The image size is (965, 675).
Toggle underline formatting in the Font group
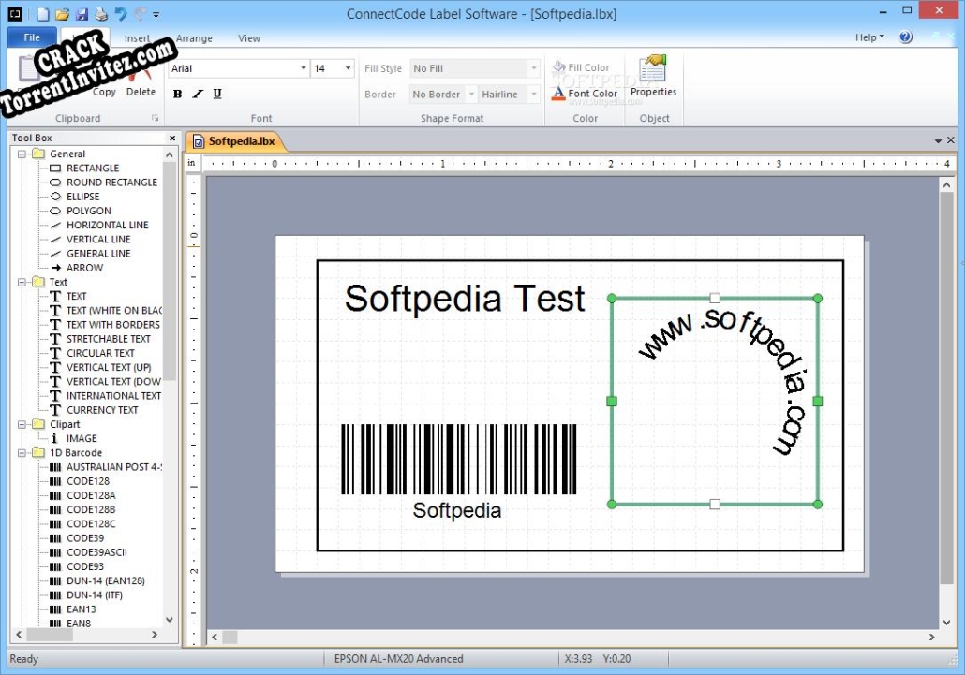[x=216, y=94]
